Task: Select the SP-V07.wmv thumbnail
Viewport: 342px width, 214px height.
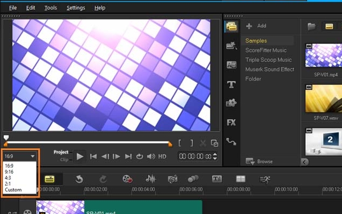Action: click(x=324, y=99)
